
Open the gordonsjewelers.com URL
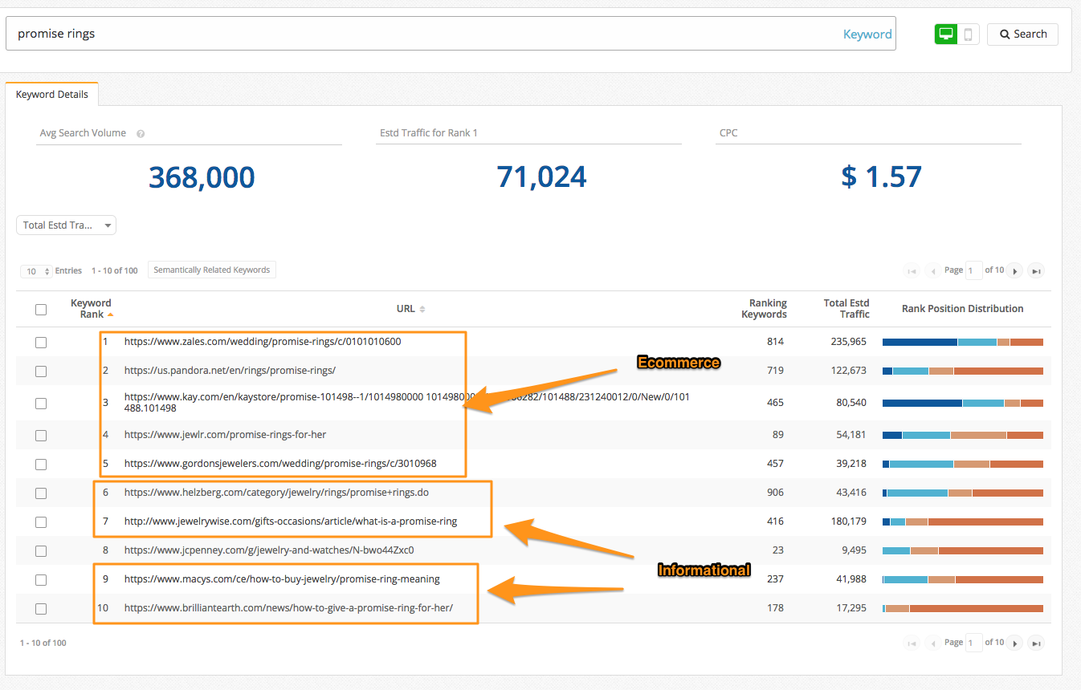(280, 464)
